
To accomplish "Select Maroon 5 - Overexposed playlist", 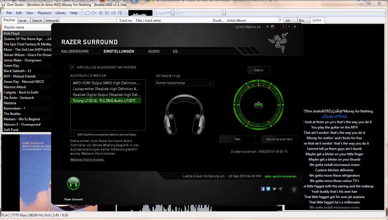I will 27,125.
